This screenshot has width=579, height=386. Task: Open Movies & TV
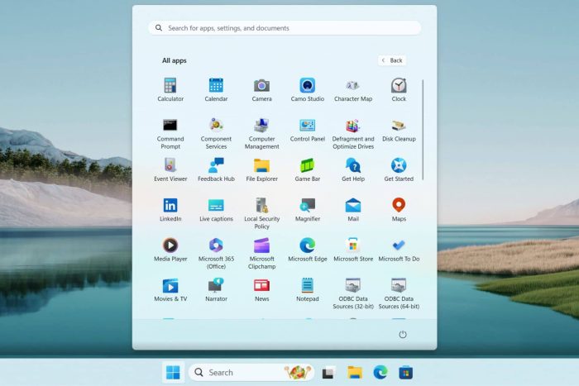click(170, 290)
